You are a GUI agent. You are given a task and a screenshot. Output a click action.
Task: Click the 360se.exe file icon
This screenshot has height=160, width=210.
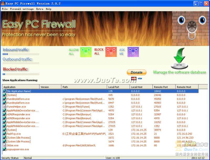tap(4, 145)
